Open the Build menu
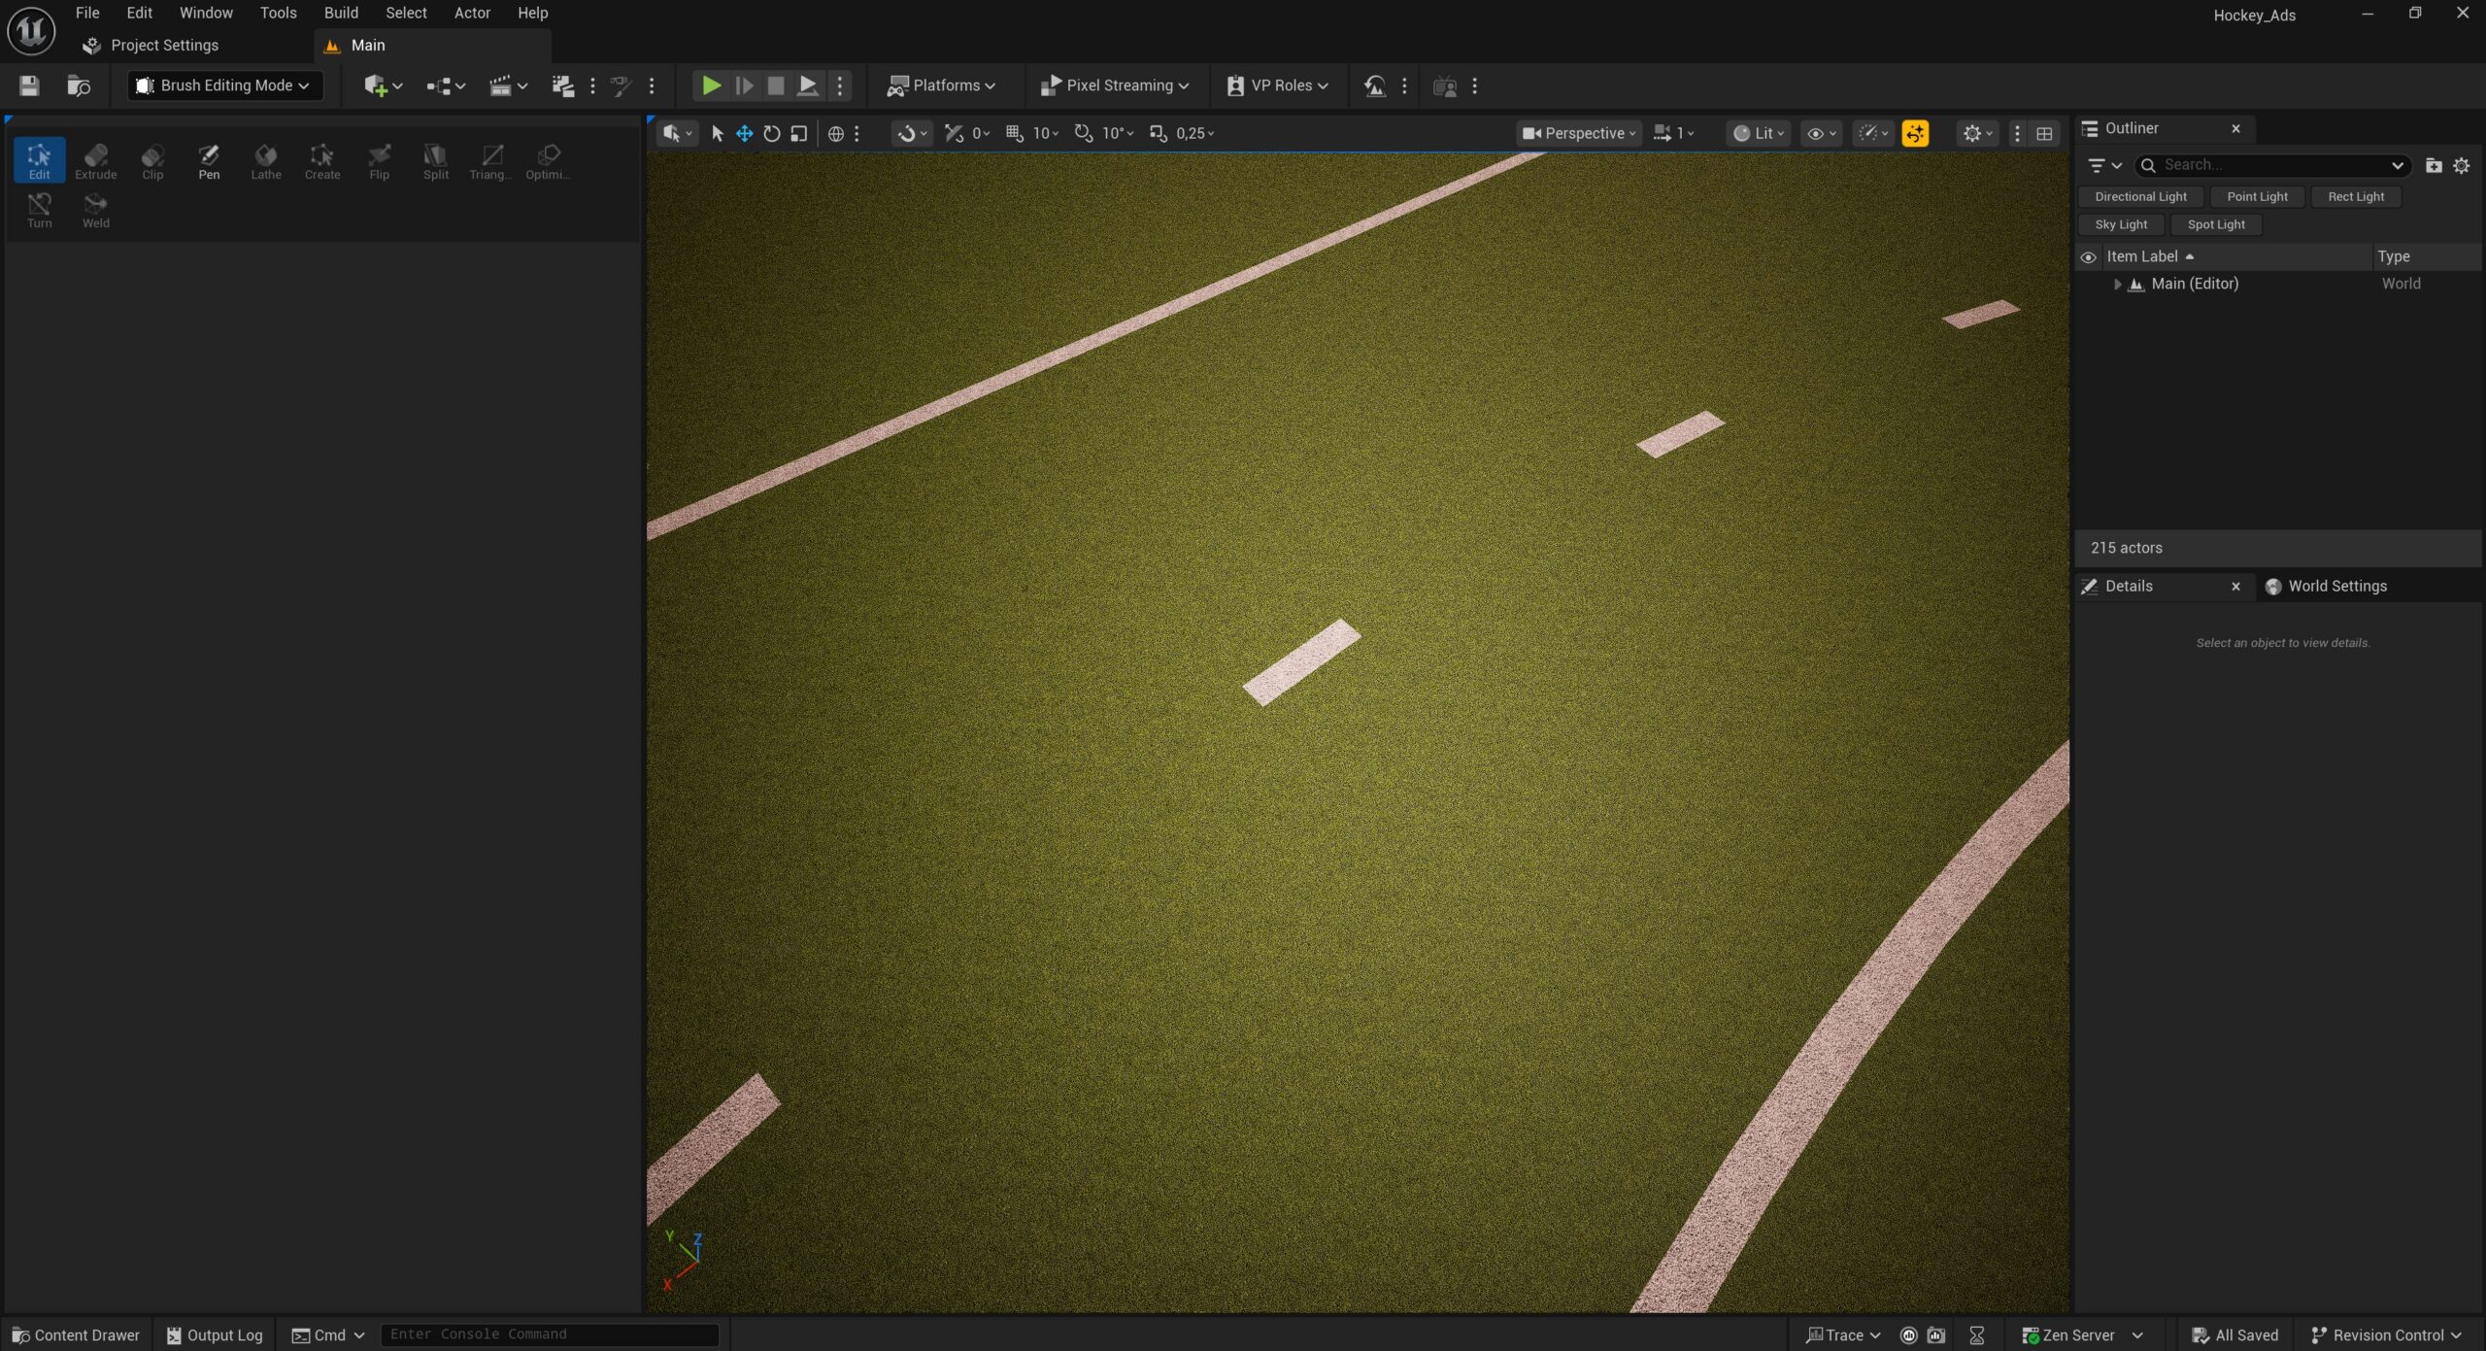The height and width of the screenshot is (1351, 2486). pyautogui.click(x=341, y=13)
